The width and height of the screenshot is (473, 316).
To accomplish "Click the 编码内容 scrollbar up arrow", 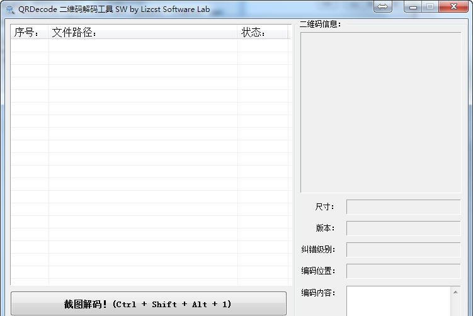I will click(x=455, y=292).
